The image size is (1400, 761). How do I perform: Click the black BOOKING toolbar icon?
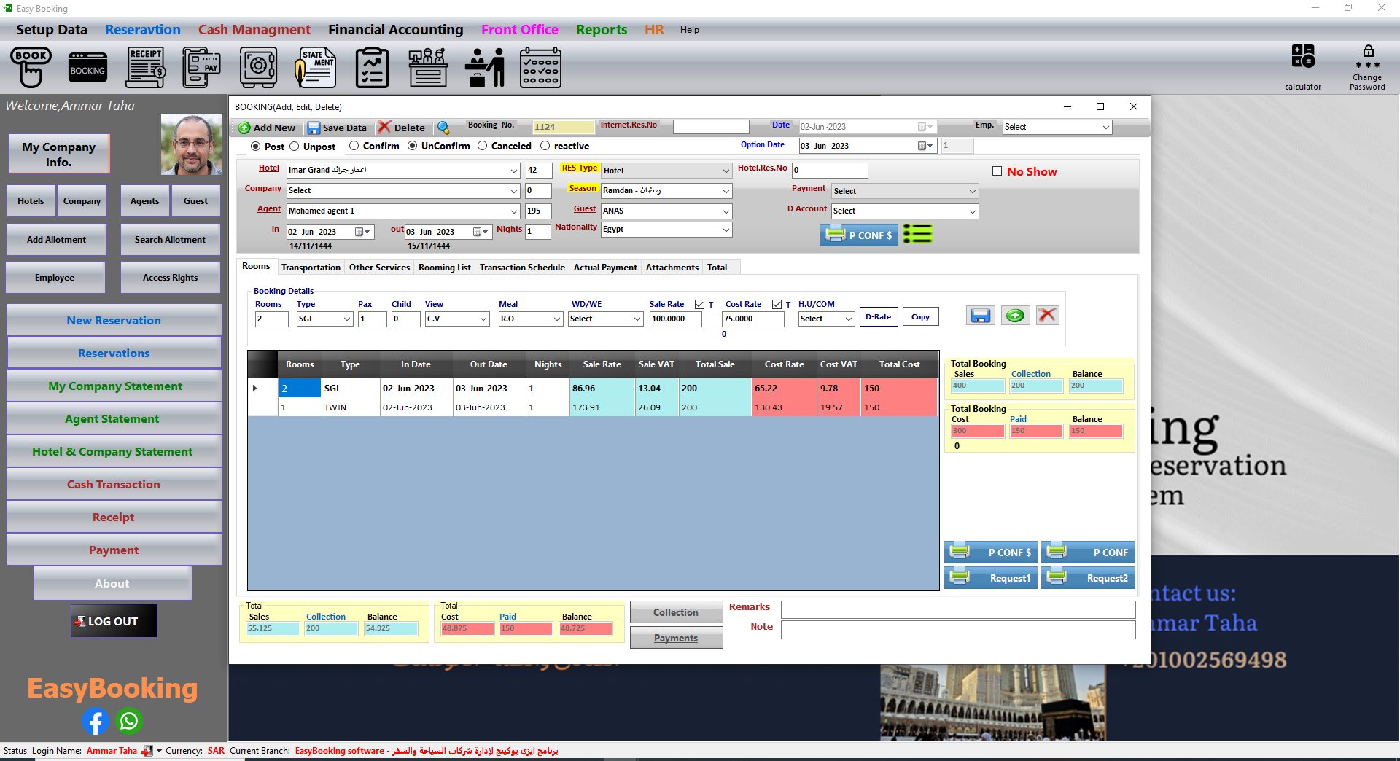point(87,68)
